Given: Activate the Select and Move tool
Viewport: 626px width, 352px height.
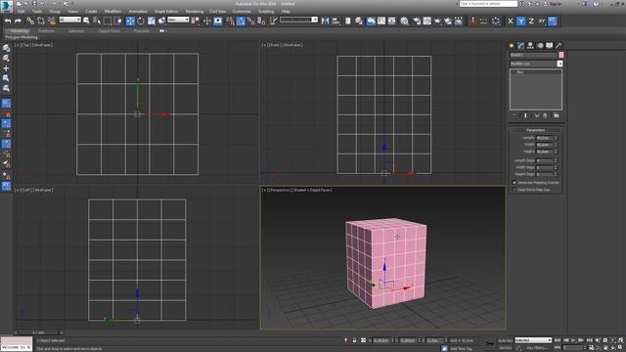Looking at the screenshot, I should click(x=130, y=21).
